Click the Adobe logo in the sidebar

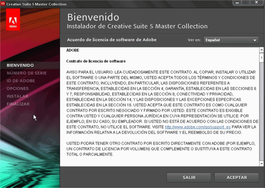[x=13, y=20]
